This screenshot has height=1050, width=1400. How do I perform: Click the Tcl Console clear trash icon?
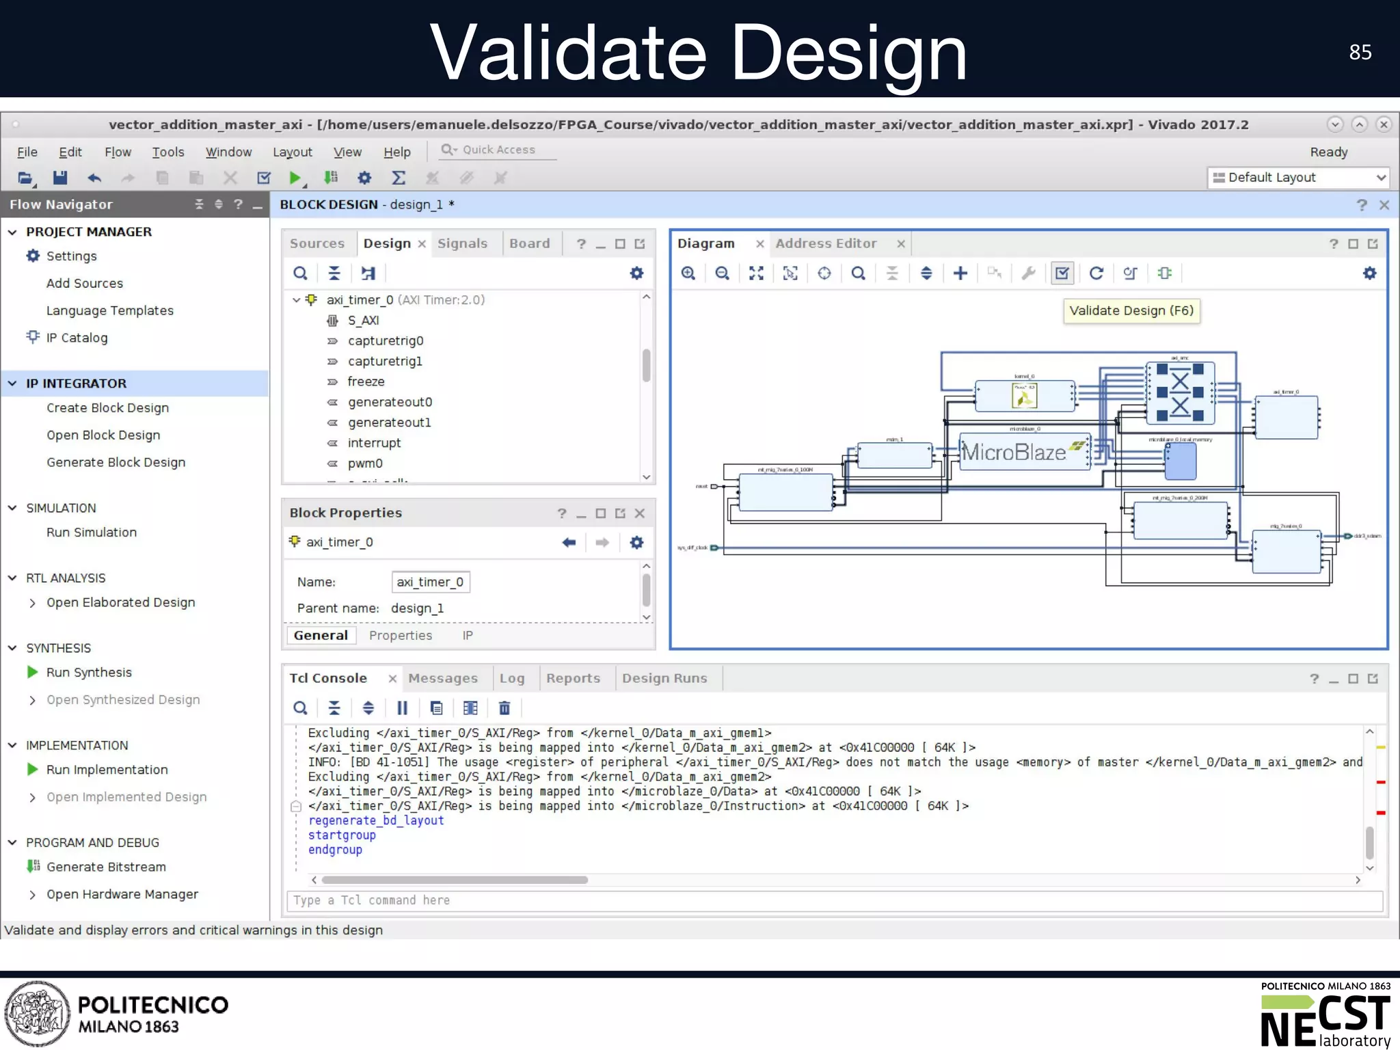504,708
